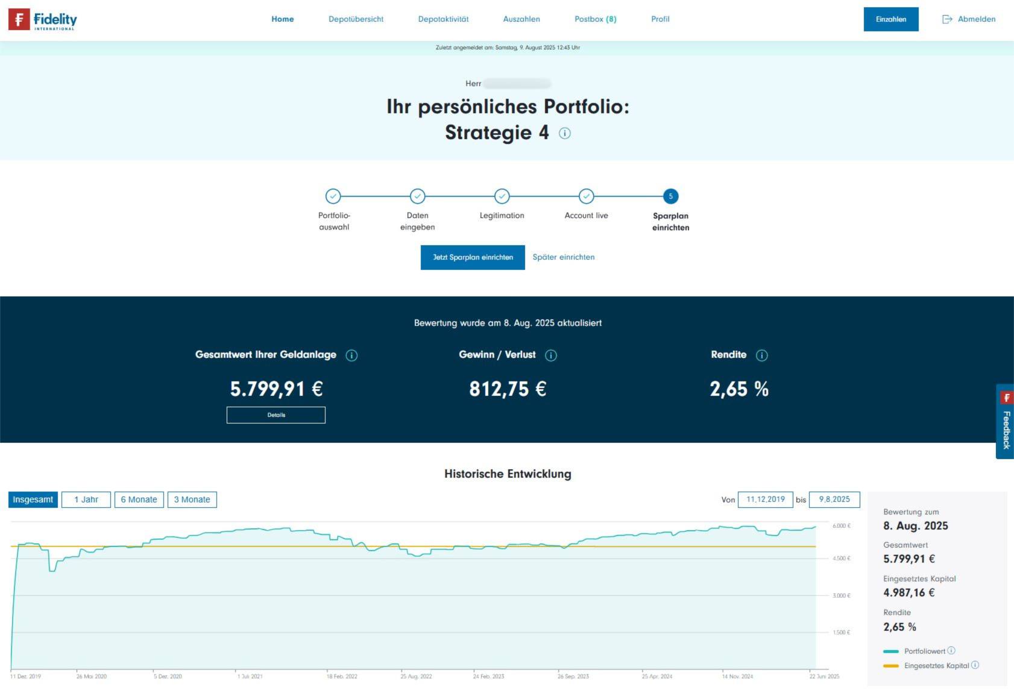The image size is (1014, 694).
Task: Open the info tooltip beside Strategie 4
Action: pos(565,133)
